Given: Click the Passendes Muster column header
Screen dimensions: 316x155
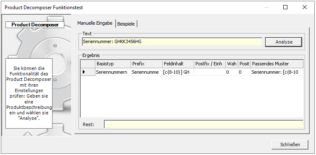Looking at the screenshot, I should [x=277, y=64].
